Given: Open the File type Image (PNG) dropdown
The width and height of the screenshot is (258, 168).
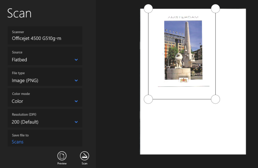Looking at the screenshot, I should 45,77.
